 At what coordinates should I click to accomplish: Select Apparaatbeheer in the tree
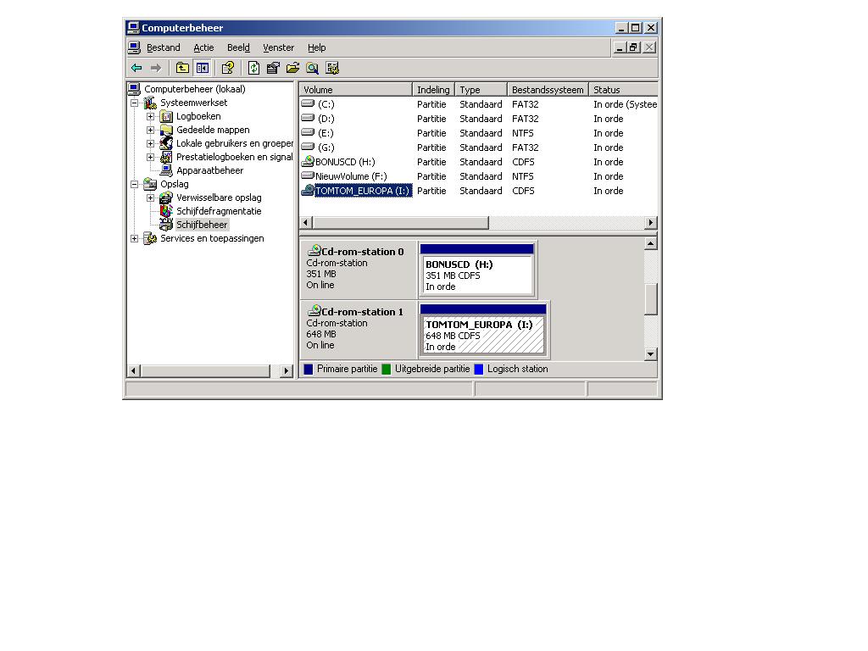(209, 170)
